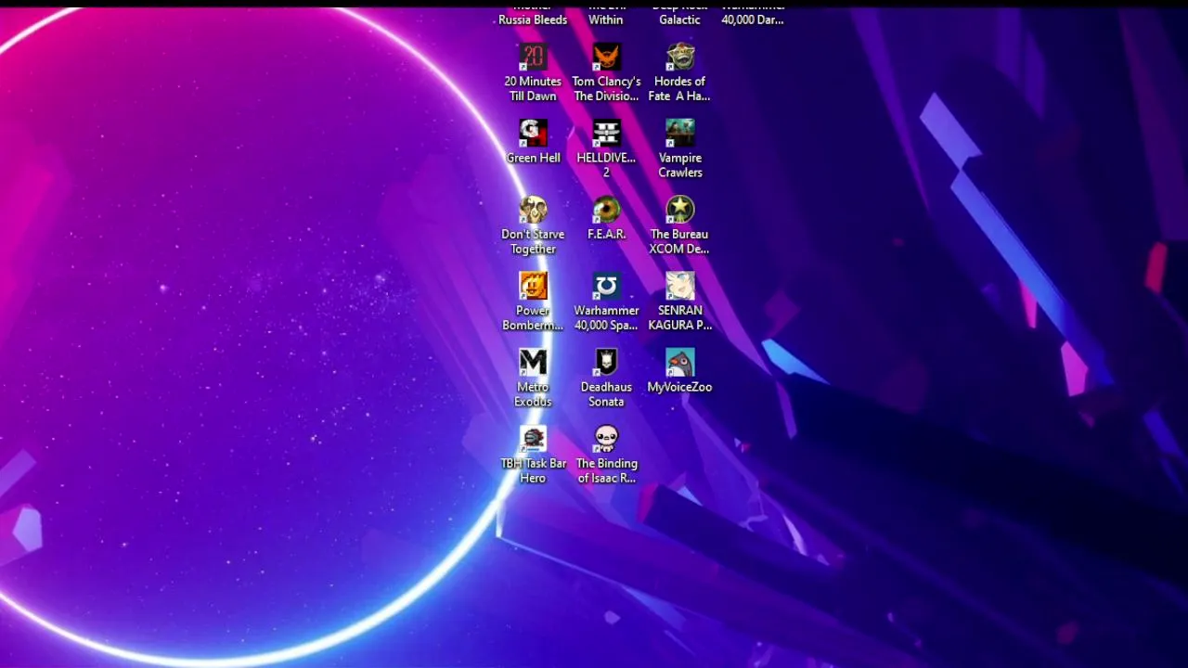Click the "Within" shortcut label
The height and width of the screenshot is (668, 1188).
(606, 19)
